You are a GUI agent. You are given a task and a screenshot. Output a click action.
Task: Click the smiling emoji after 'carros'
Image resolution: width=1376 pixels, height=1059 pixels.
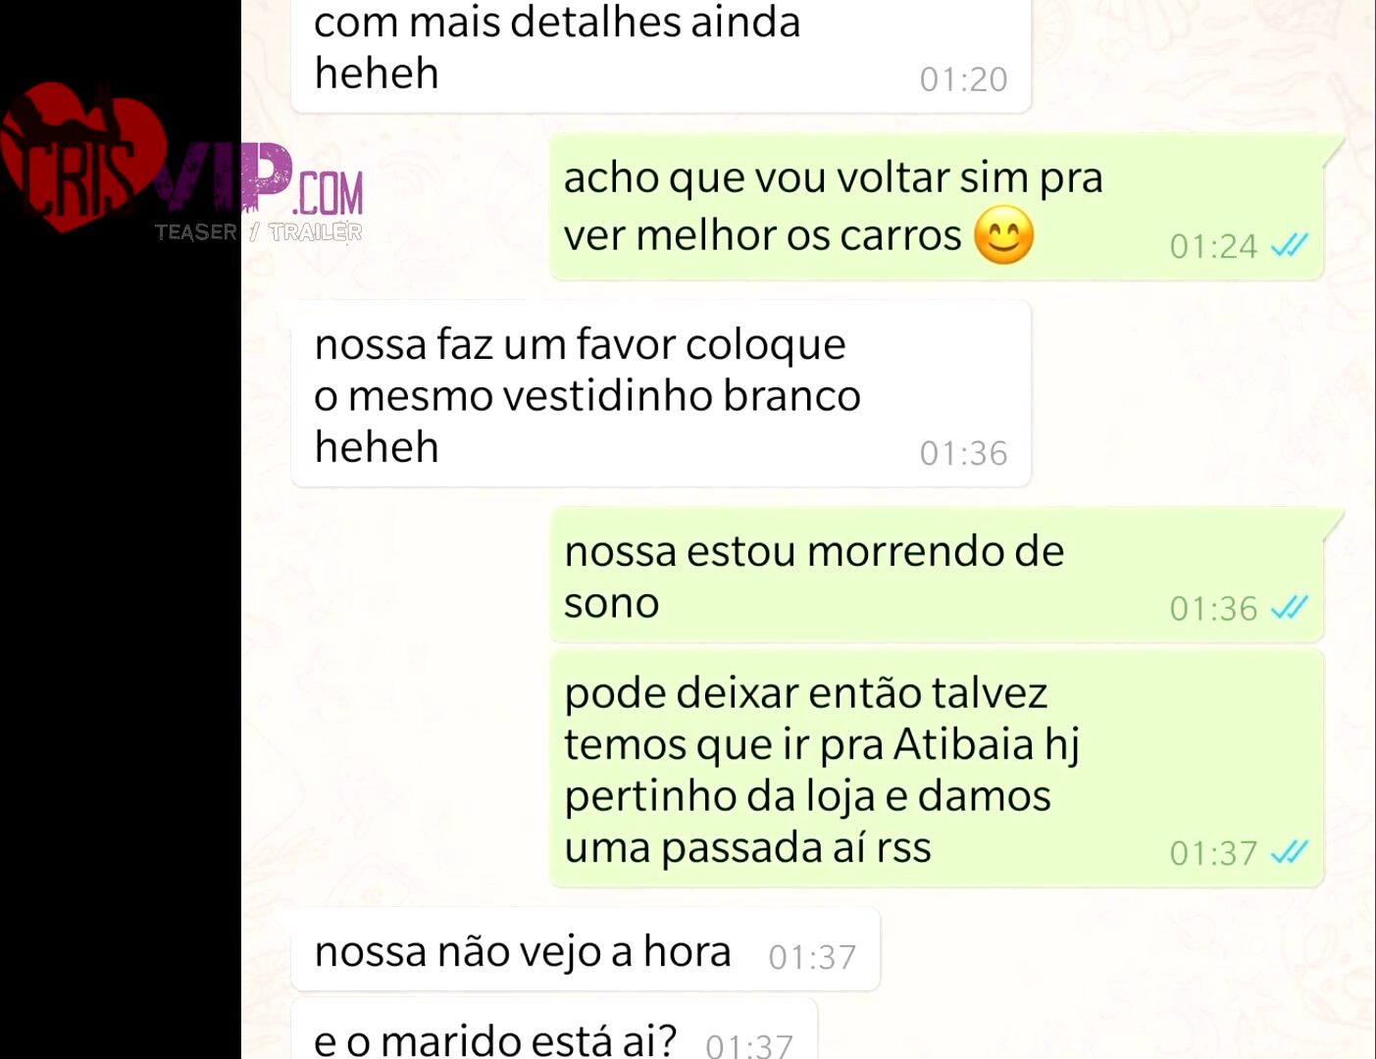click(1003, 235)
